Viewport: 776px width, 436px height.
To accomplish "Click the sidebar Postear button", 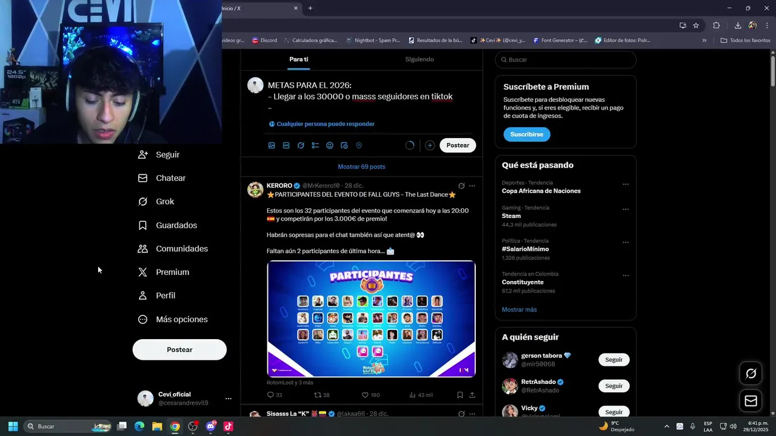I will [179, 349].
